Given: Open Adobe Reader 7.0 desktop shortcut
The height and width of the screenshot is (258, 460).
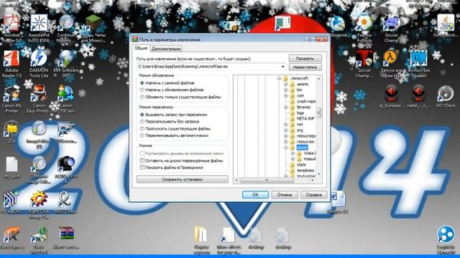Looking at the screenshot, I should click(11, 64).
